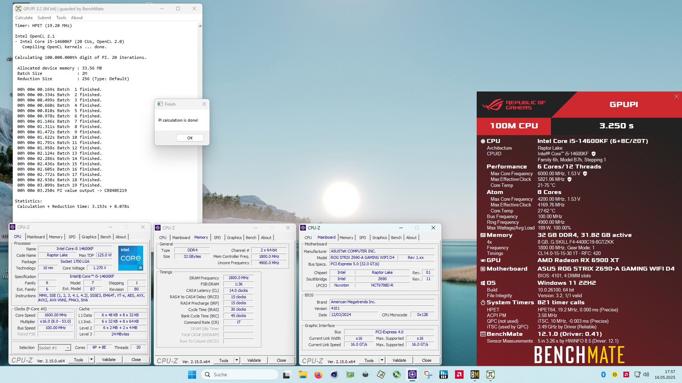Switch to SPD tab in CPU-Z CPU window
The image size is (682, 383).
coord(72,237)
